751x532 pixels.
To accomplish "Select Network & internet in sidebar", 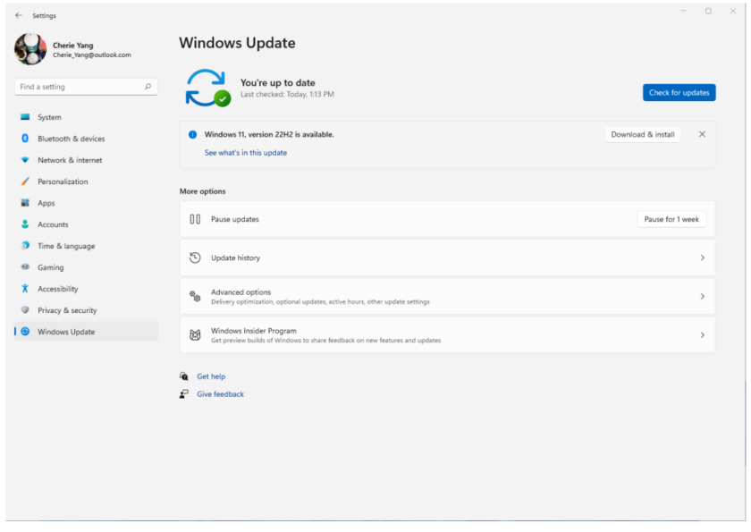I will pos(86,160).
